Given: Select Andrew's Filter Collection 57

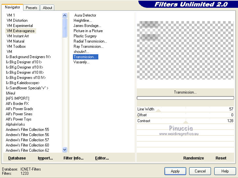Looking at the screenshot, I should click(27, 140).
